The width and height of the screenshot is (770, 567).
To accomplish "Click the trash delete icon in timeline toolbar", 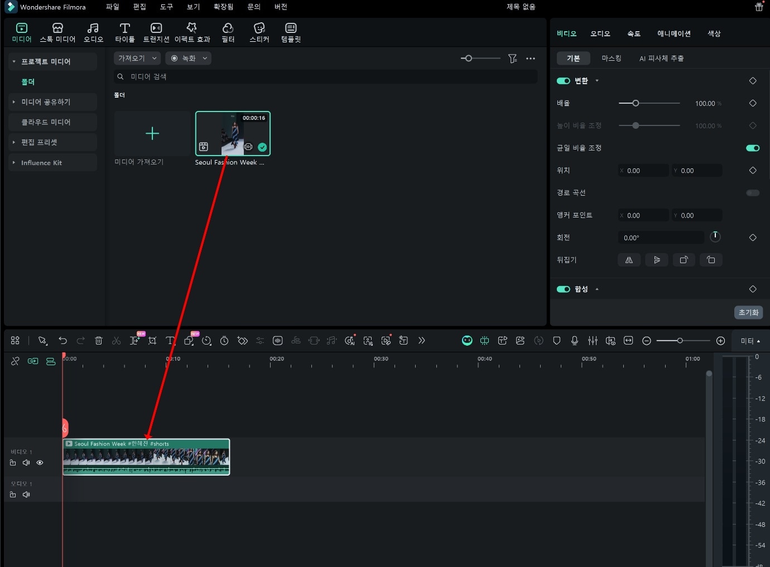I will [99, 341].
